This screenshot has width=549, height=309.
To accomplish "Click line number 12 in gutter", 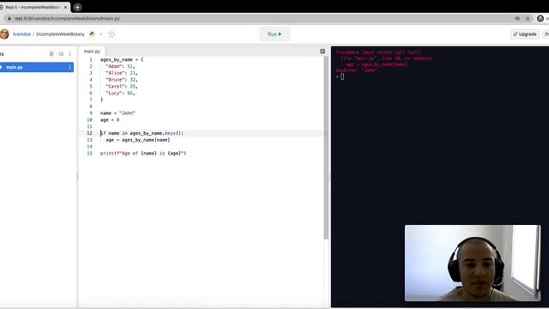I will pos(89,133).
